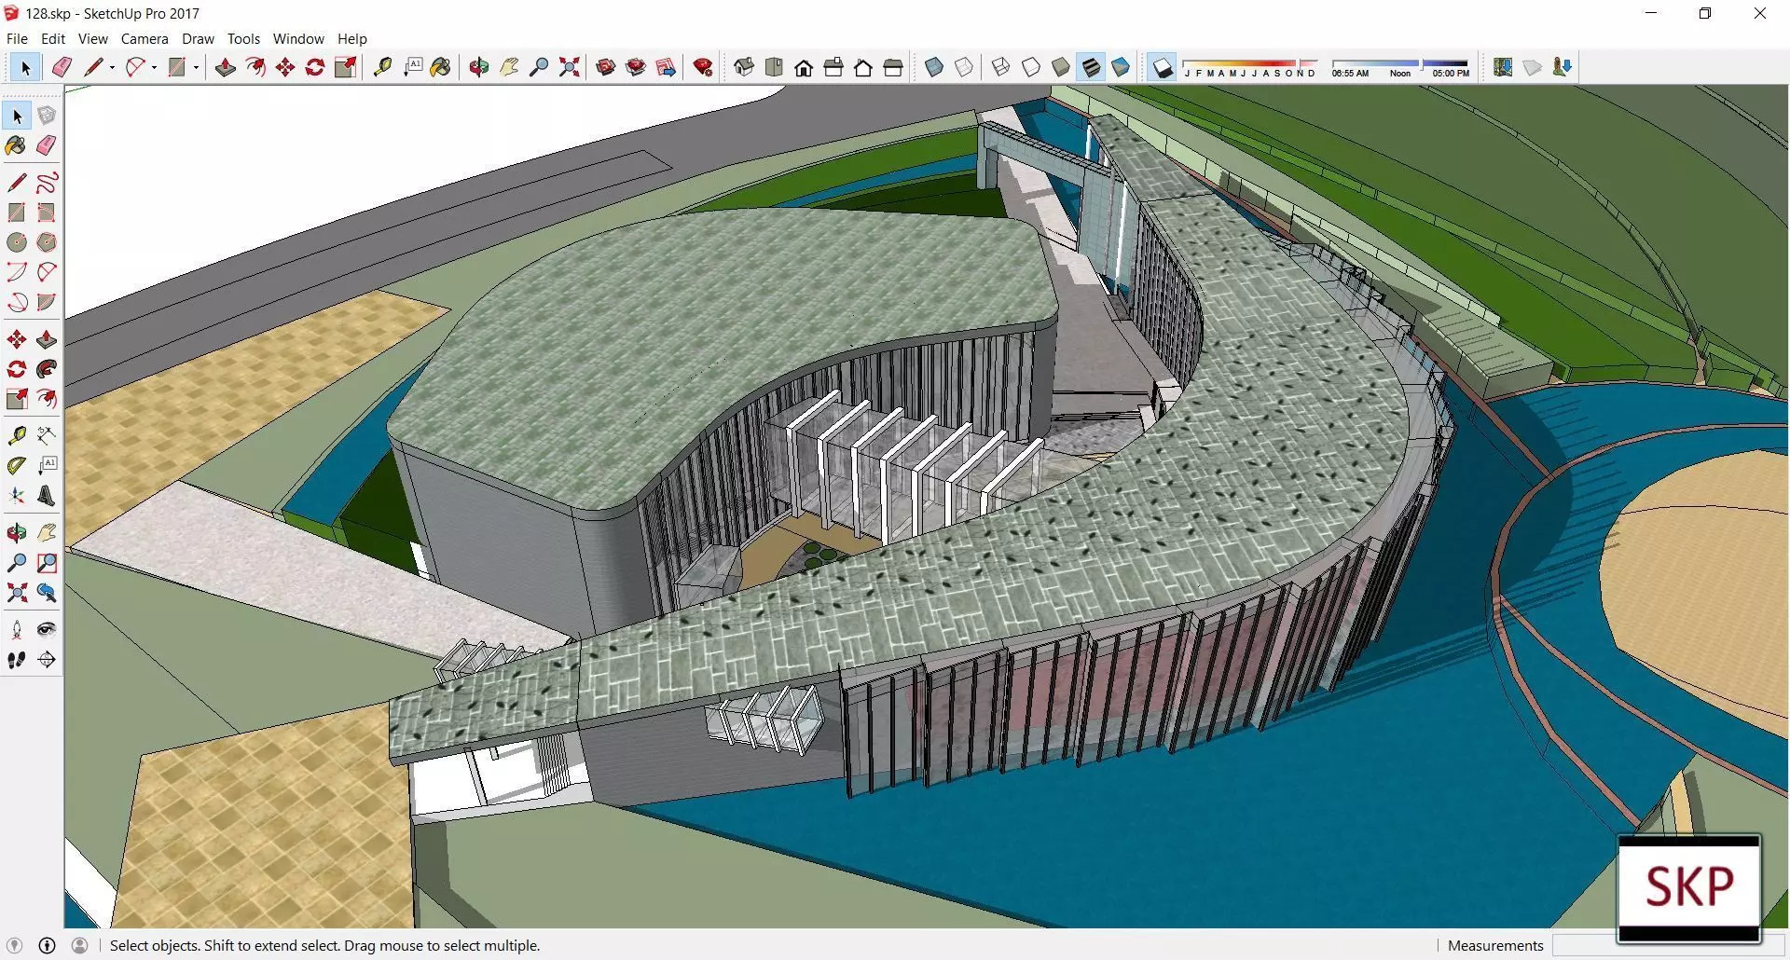The height and width of the screenshot is (960, 1790).
Task: Click the "Measurements" label
Action: [x=1495, y=945]
